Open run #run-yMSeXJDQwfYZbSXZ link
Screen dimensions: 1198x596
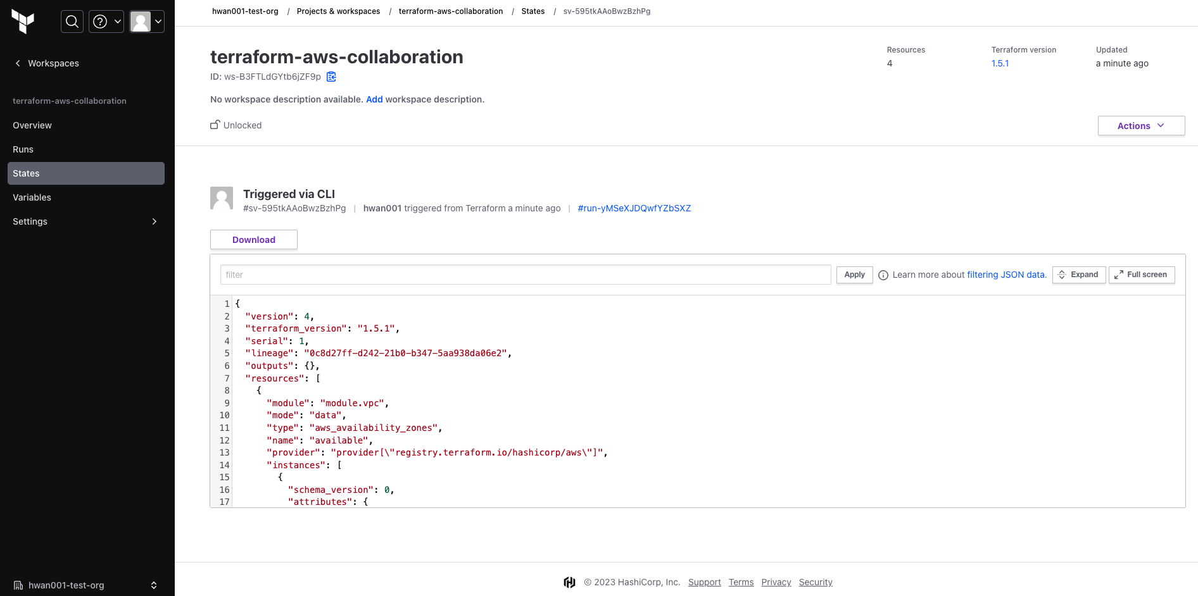(x=634, y=208)
